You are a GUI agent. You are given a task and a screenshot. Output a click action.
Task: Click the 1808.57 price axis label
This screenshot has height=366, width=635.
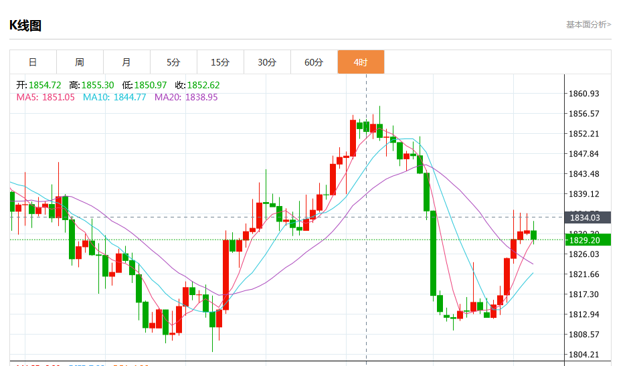click(583, 335)
